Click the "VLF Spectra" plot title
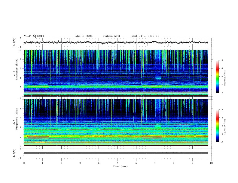238x183 pixels. (x=34, y=36)
